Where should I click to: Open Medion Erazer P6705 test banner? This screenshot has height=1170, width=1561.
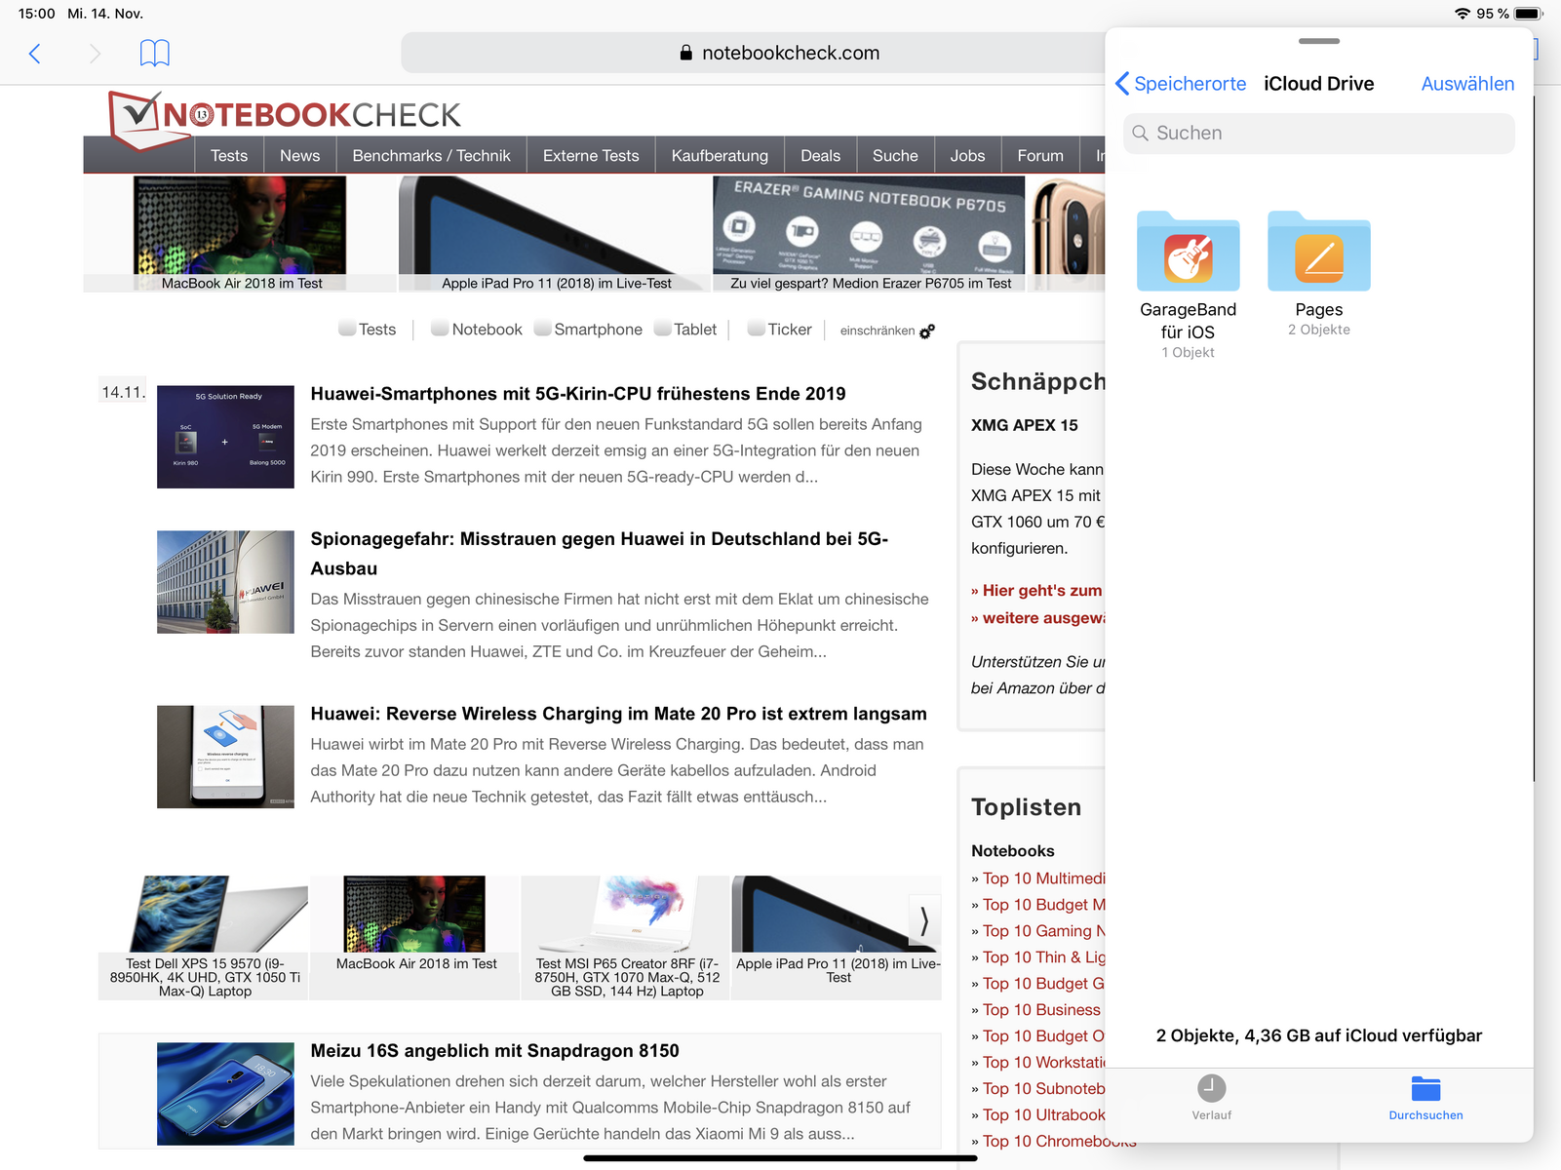[870, 234]
